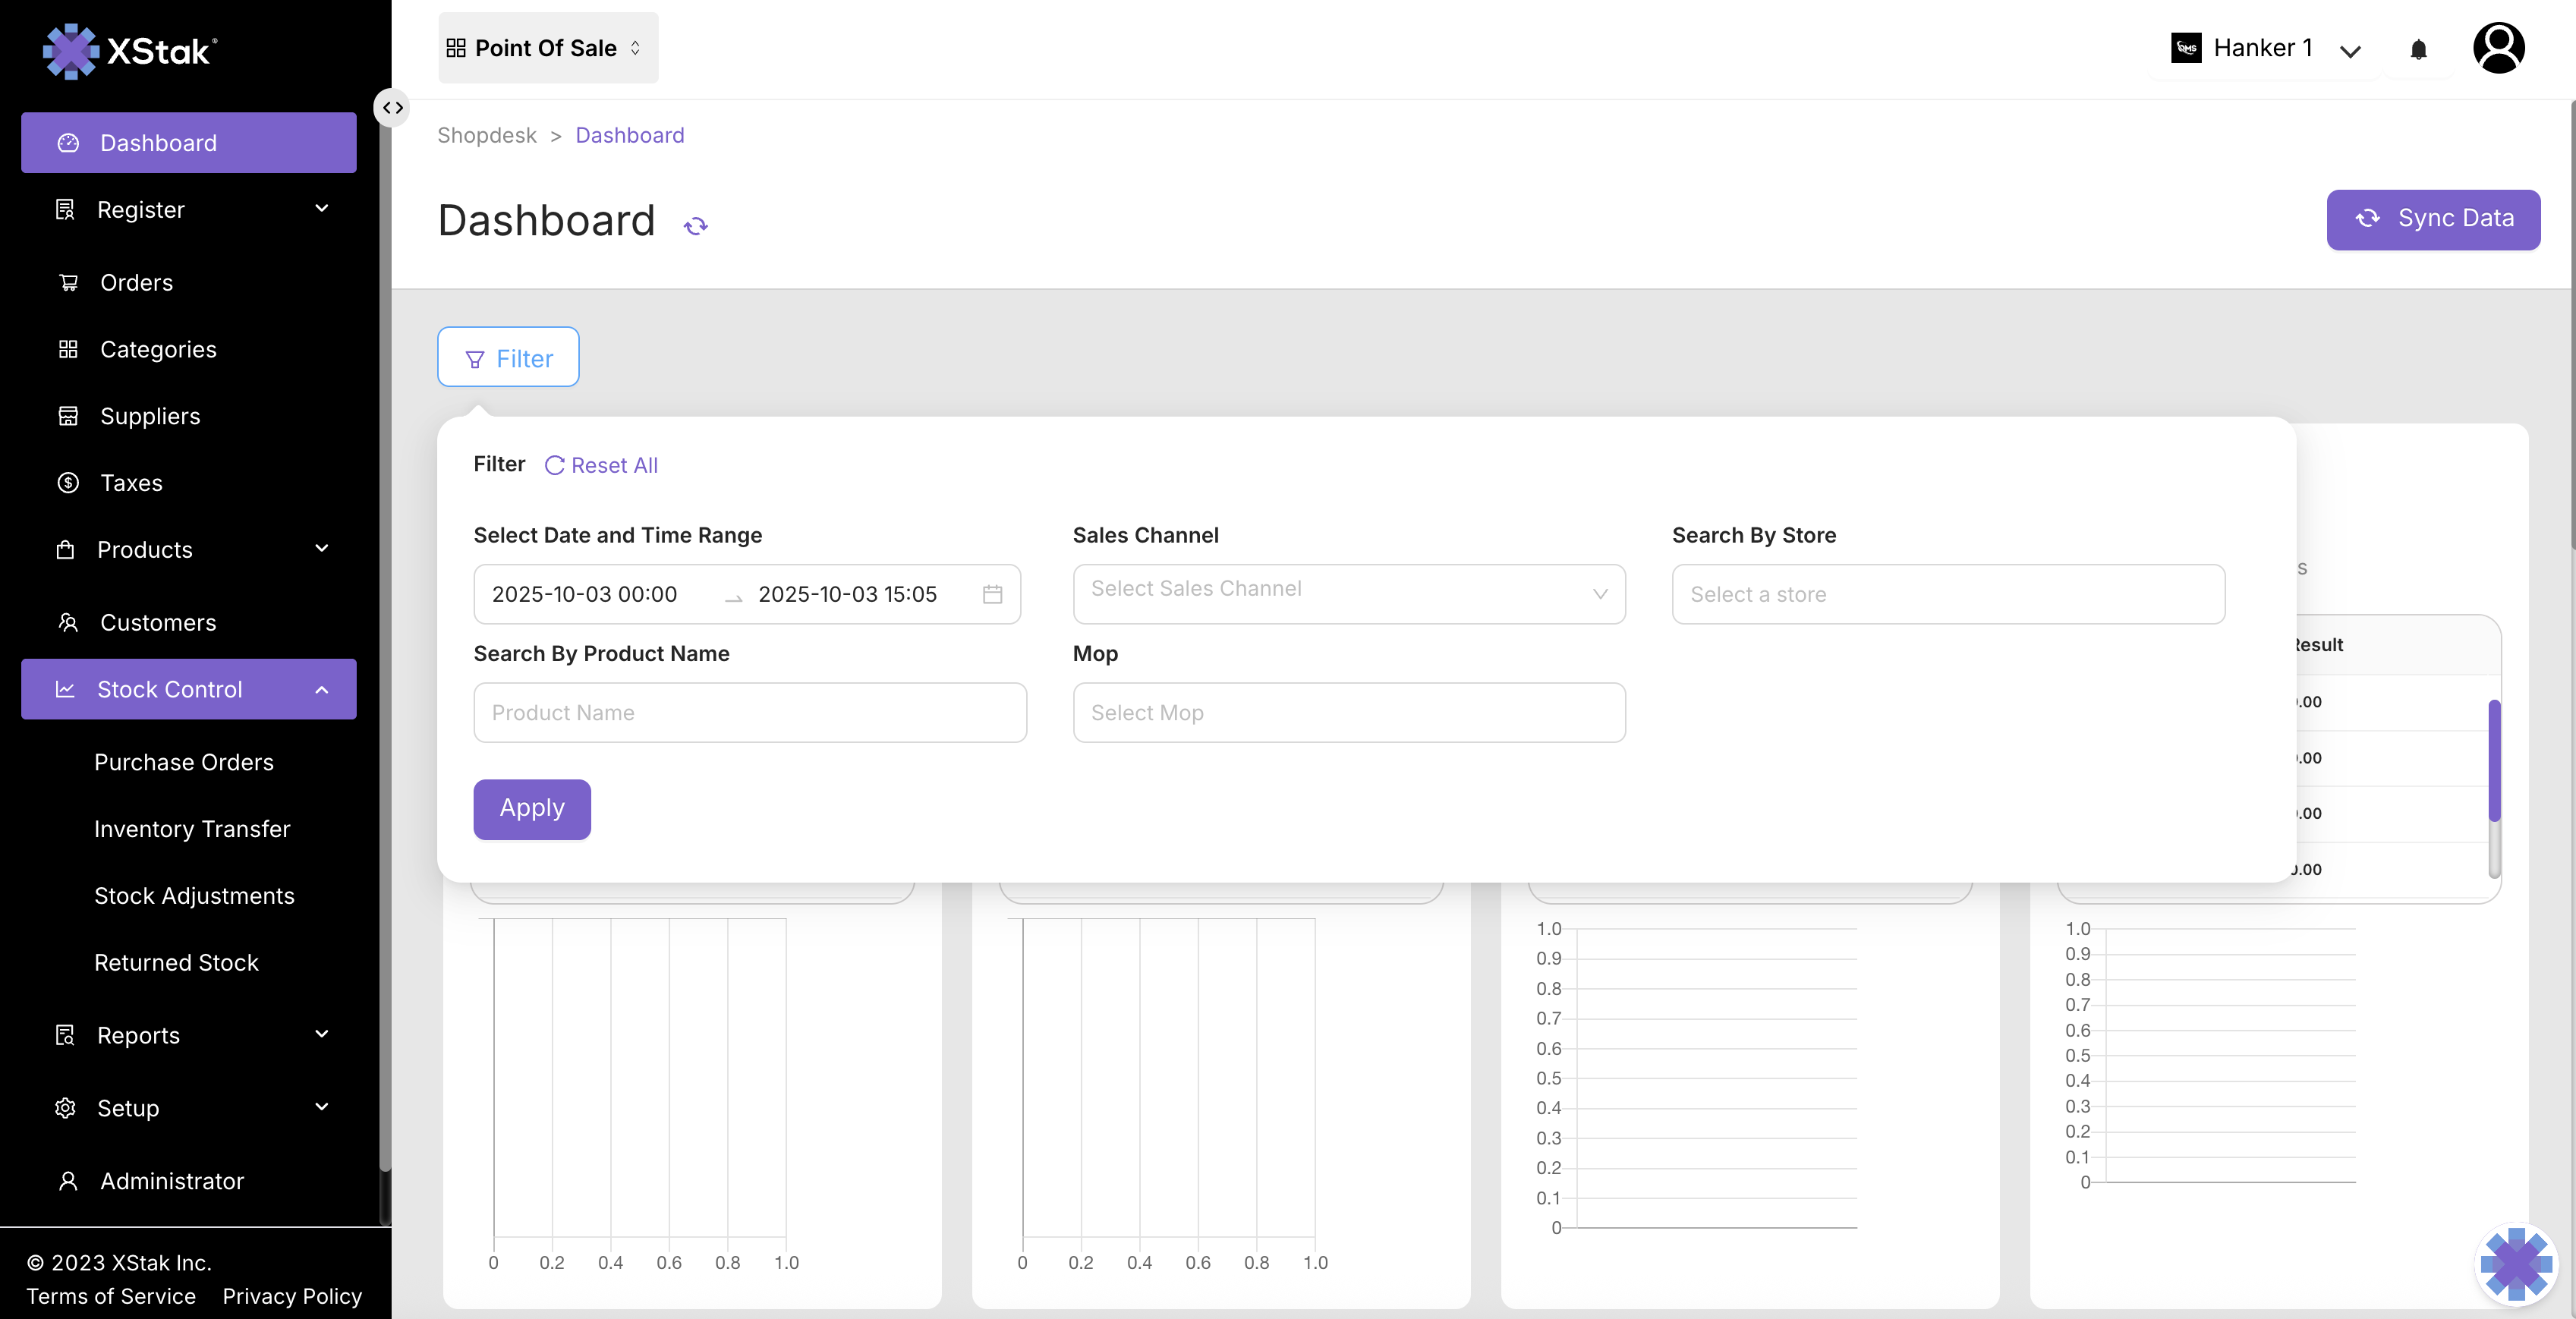
Task: Open the Point Of Sale switcher
Action: (x=547, y=48)
